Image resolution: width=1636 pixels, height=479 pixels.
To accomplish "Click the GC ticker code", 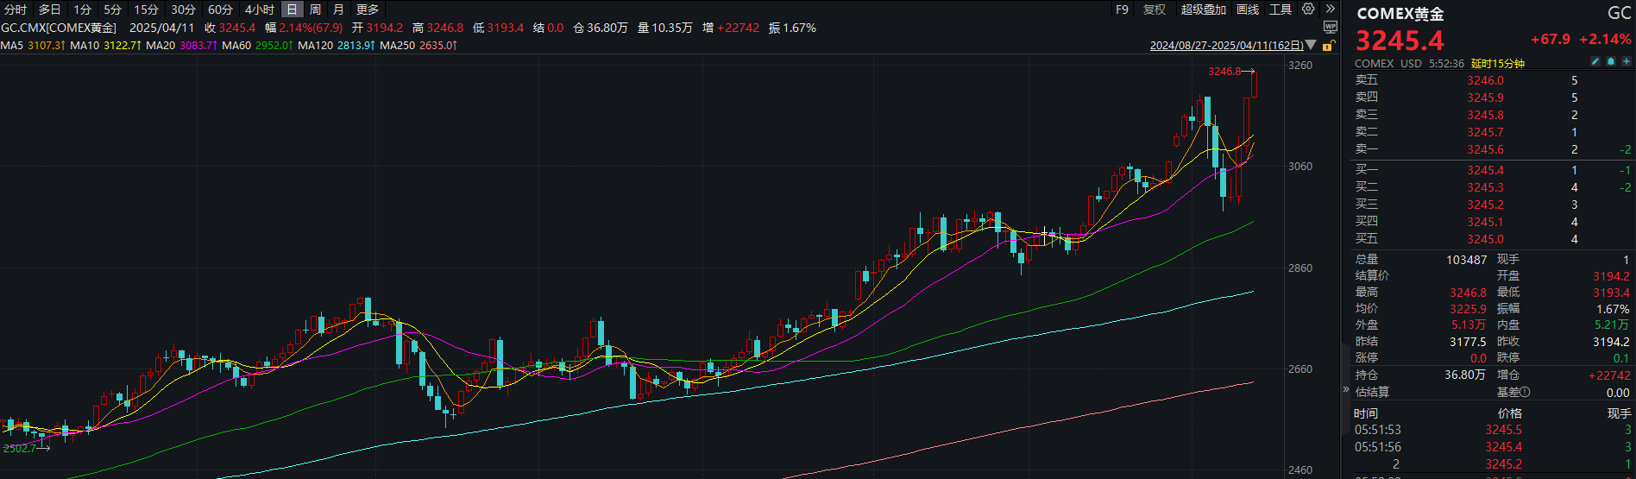I will coord(1619,13).
